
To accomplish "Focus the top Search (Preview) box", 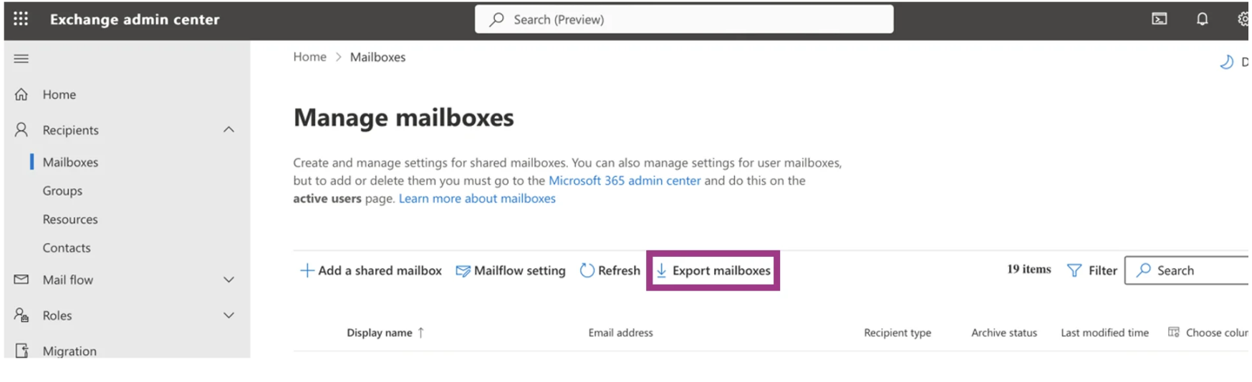I will click(684, 19).
